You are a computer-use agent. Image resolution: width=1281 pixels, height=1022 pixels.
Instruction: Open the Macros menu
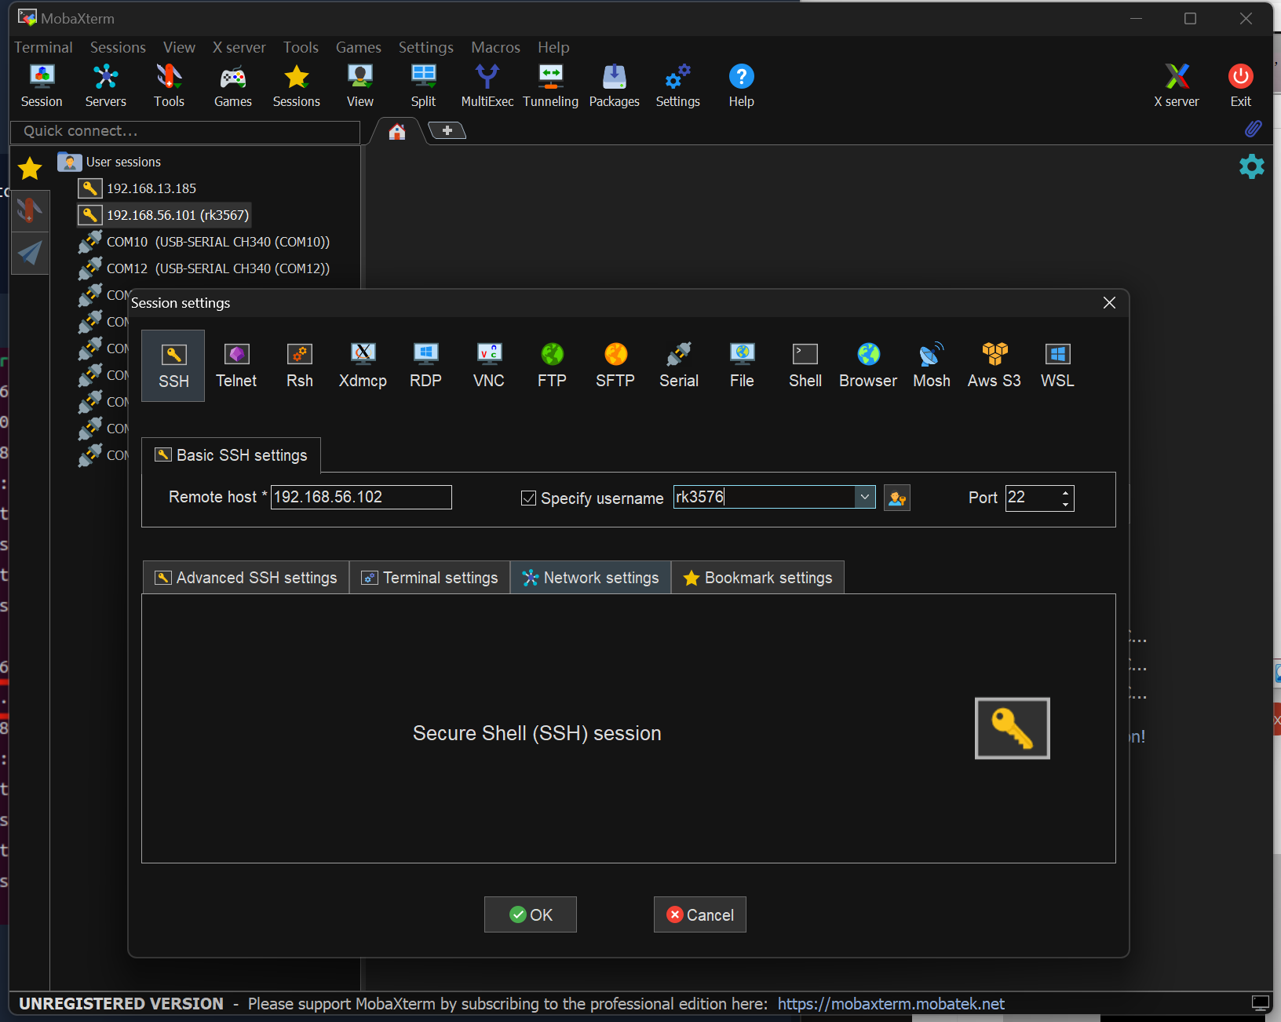[495, 47]
